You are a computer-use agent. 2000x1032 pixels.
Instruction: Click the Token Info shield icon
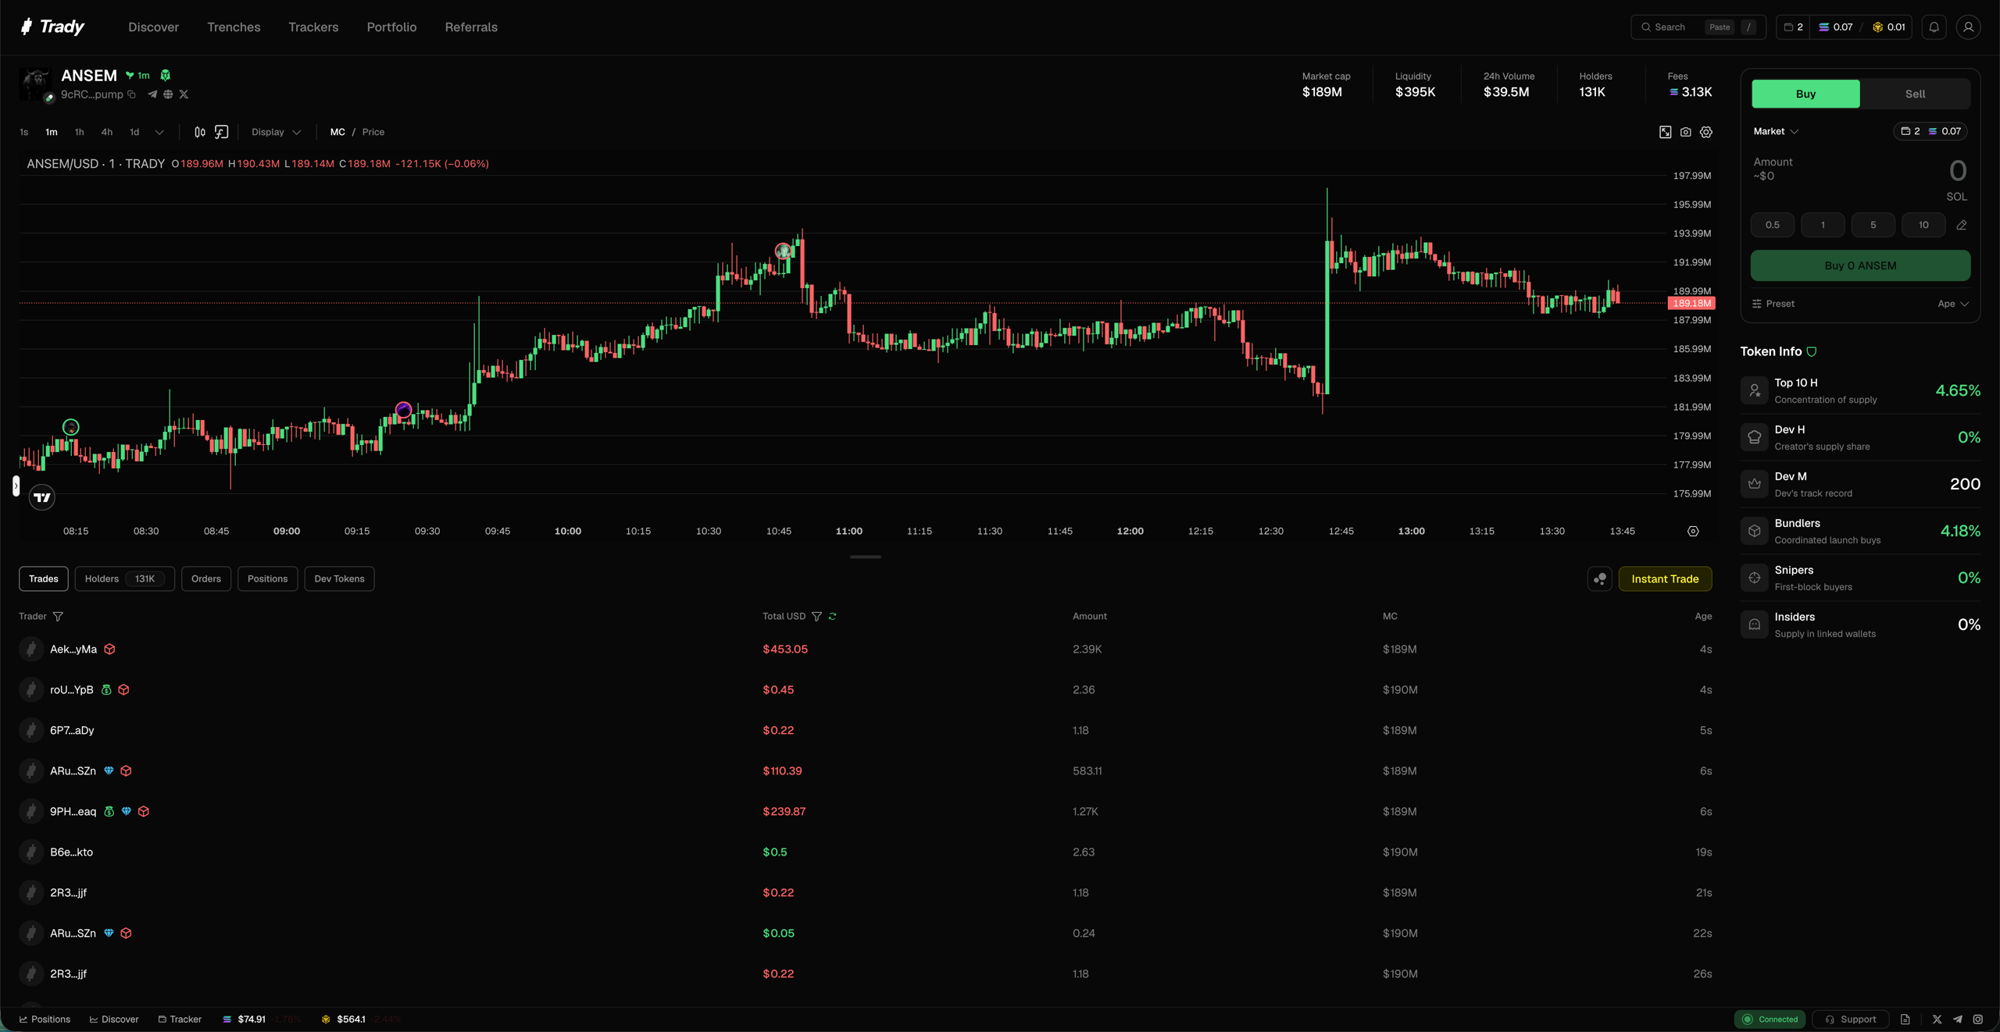(1812, 352)
